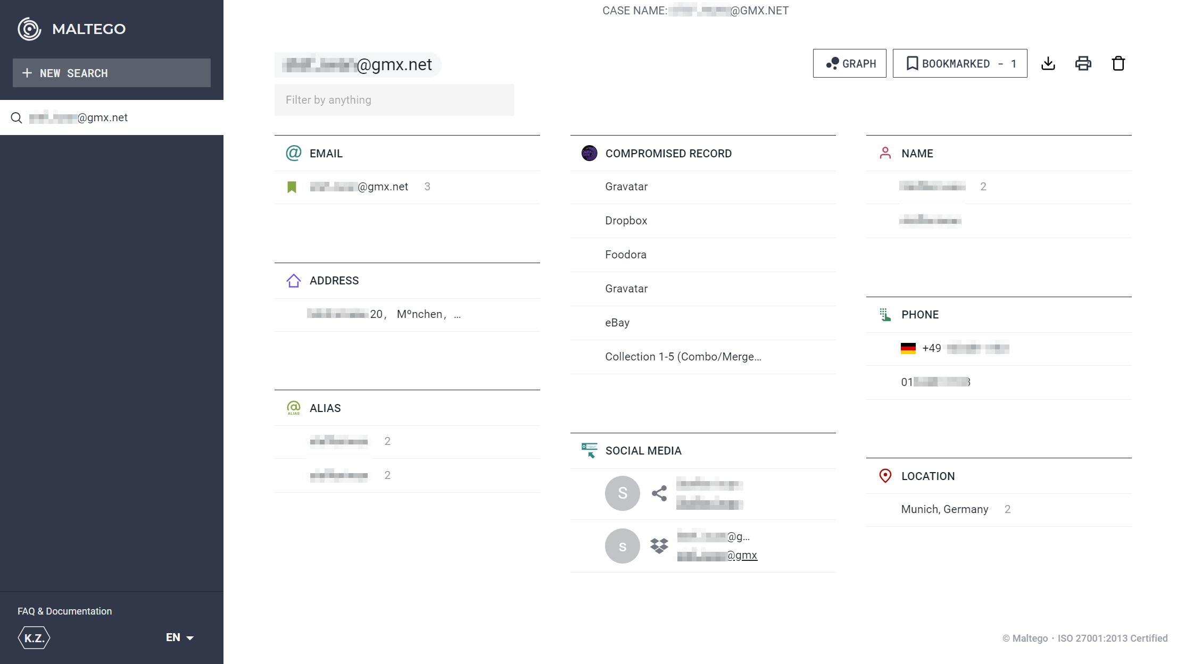Open FAQ & Documentation
Viewport: 1185px width, 664px height.
tap(64, 611)
